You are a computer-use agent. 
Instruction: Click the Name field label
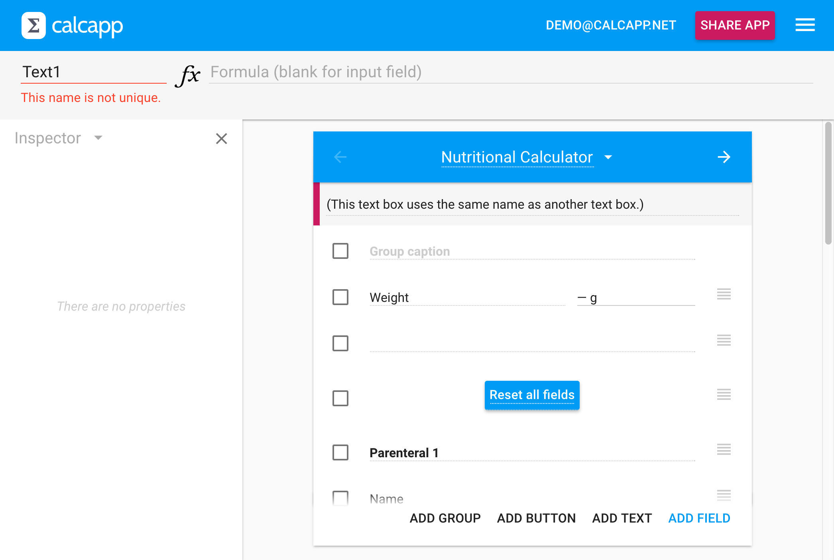(386, 499)
